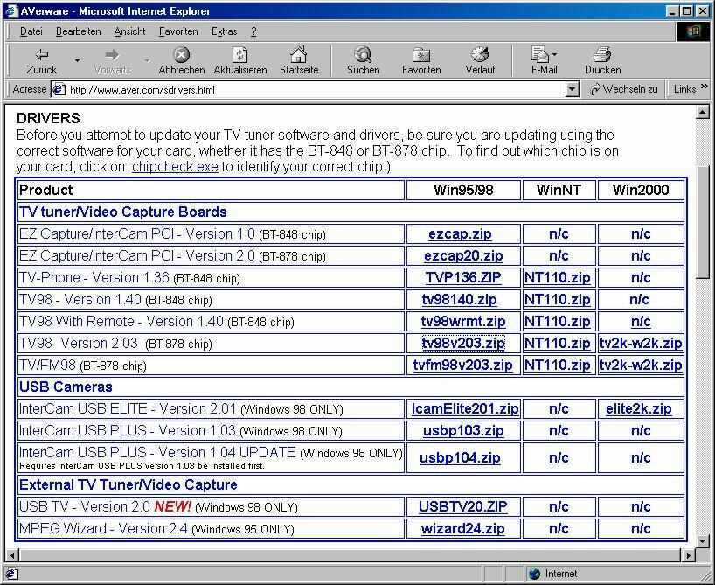
Task: Click the horizontal scrollbar right arrow
Action: (689, 555)
